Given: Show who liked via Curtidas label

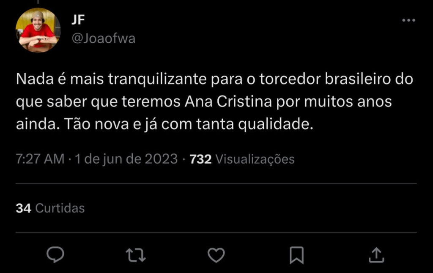Looking at the screenshot, I should [x=60, y=208].
